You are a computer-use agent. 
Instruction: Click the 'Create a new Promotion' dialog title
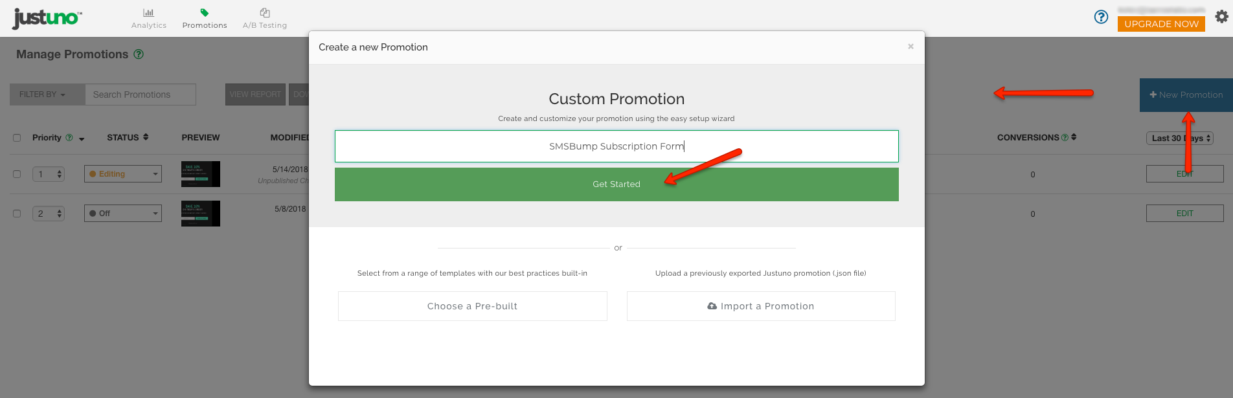pyautogui.click(x=373, y=47)
